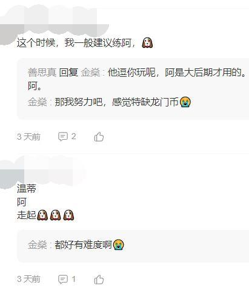
Task: Click the dog emoji after 我一般建议练阿
Action: click(147, 43)
